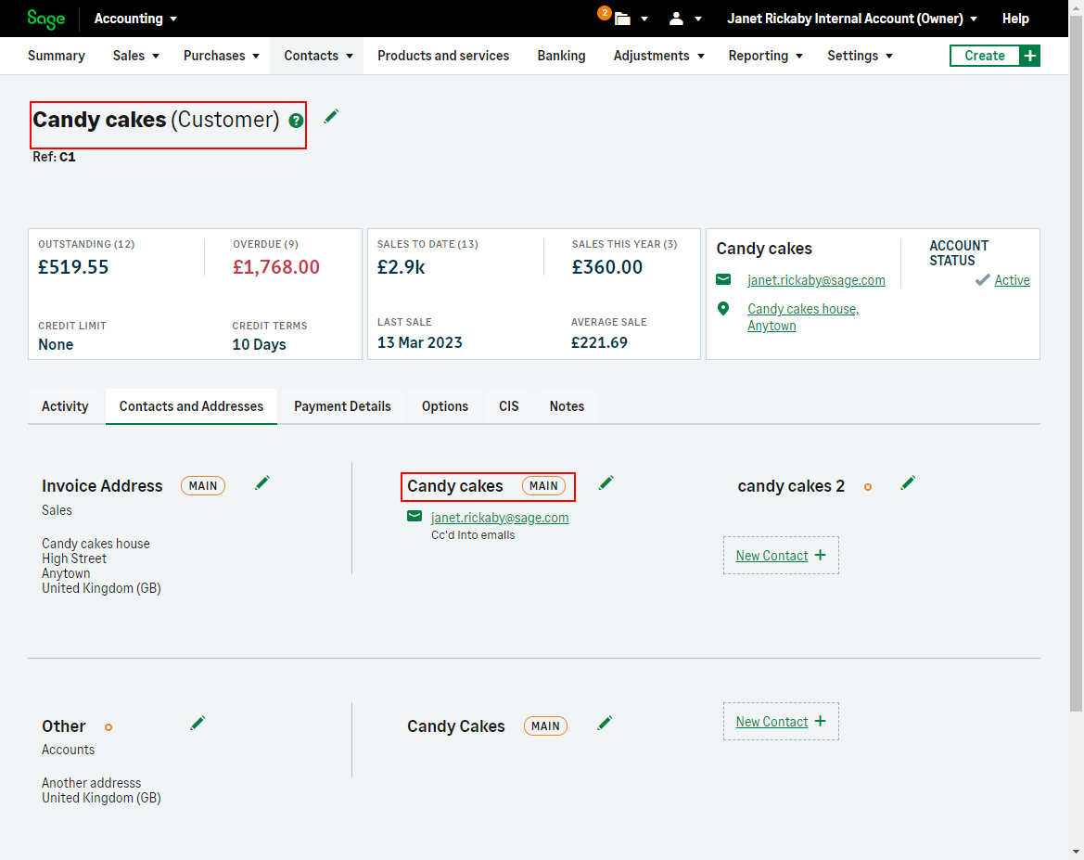1084x860 pixels.
Task: Edit the Invoice Address with pencil icon
Action: (x=262, y=482)
